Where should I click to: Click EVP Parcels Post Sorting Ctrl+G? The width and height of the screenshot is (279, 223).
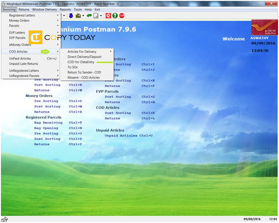click(x=130, y=97)
